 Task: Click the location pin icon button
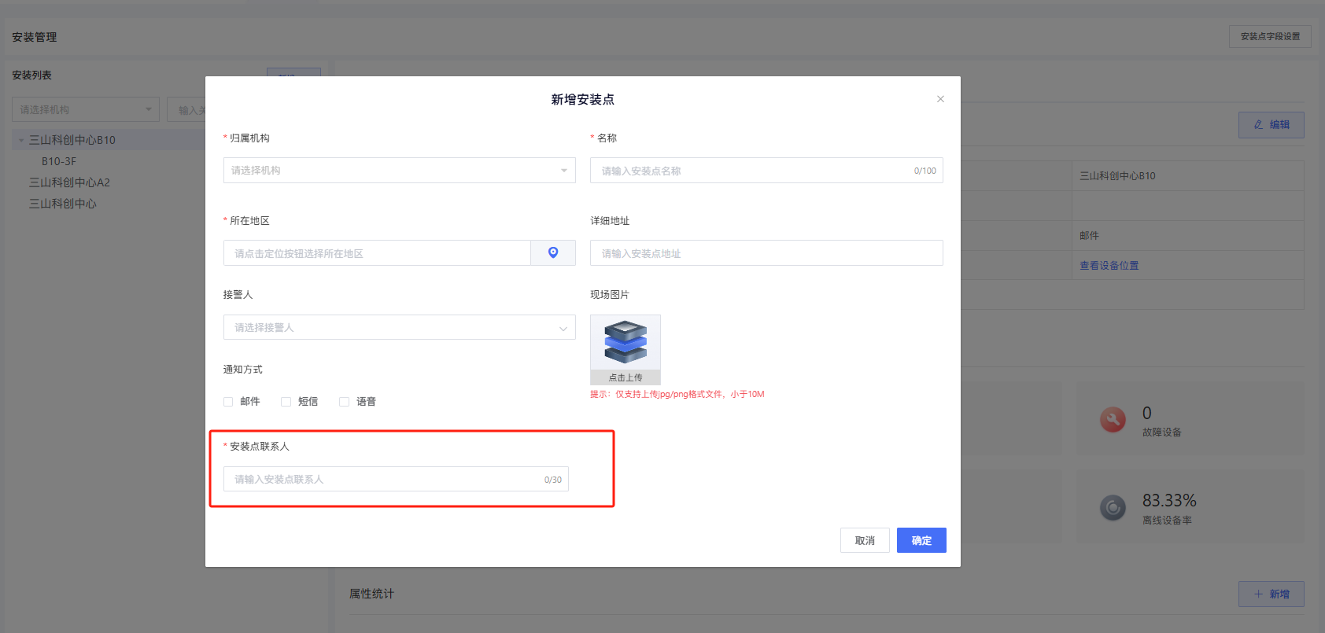coord(553,252)
